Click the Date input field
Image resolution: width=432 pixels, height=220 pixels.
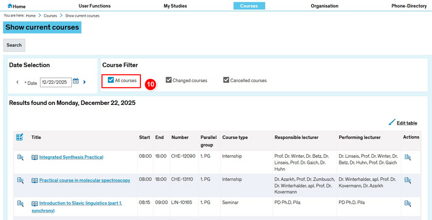click(55, 82)
